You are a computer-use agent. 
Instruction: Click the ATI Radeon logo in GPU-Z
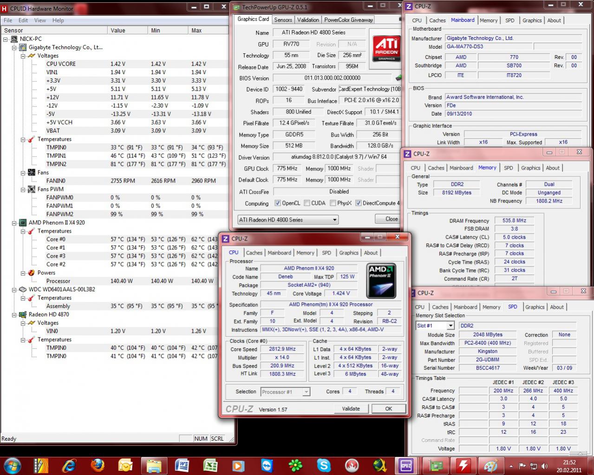[x=387, y=49]
